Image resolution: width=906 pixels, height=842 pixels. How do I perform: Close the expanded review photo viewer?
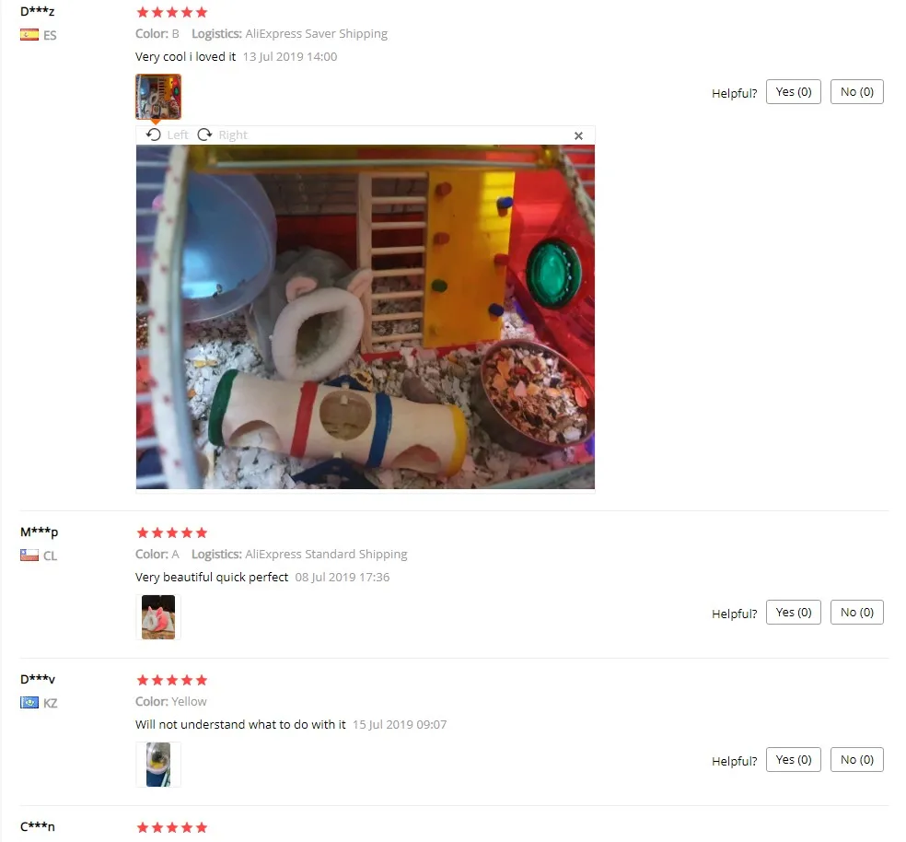[578, 136]
